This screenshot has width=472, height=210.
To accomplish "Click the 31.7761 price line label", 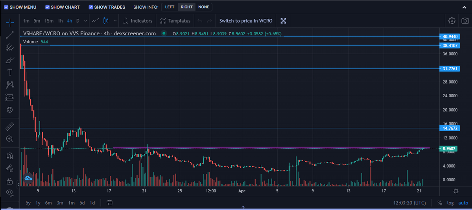I will tap(450, 69).
